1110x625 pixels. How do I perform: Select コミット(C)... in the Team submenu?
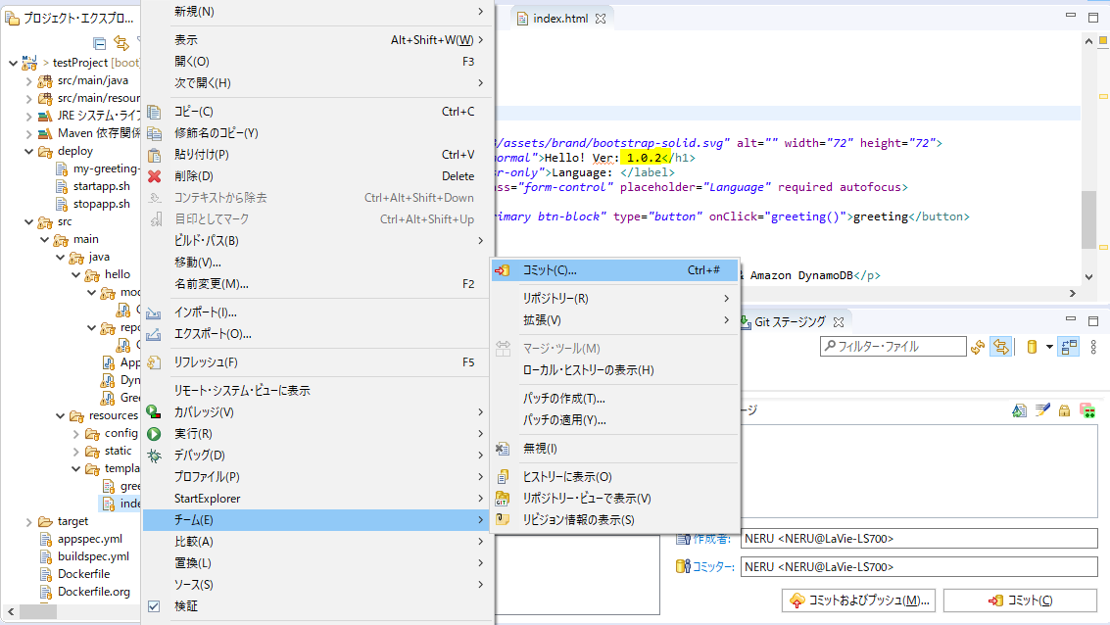pos(550,270)
